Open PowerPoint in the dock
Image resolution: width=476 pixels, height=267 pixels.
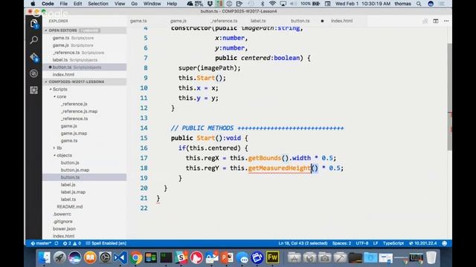227,257
